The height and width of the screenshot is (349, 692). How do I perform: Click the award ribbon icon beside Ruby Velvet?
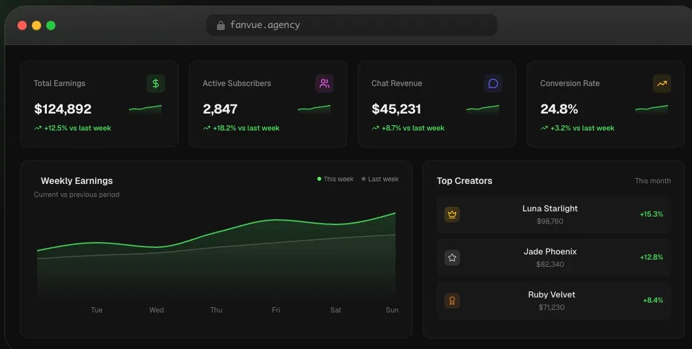tap(452, 301)
